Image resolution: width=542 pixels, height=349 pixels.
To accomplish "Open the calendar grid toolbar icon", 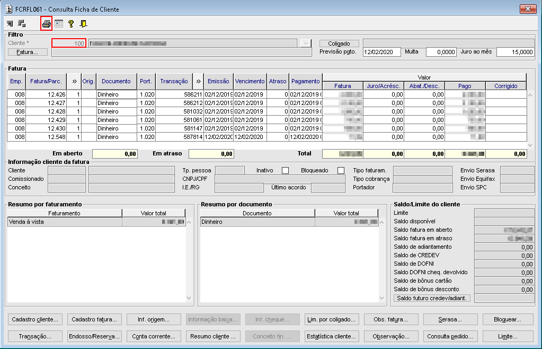I will pos(59,23).
